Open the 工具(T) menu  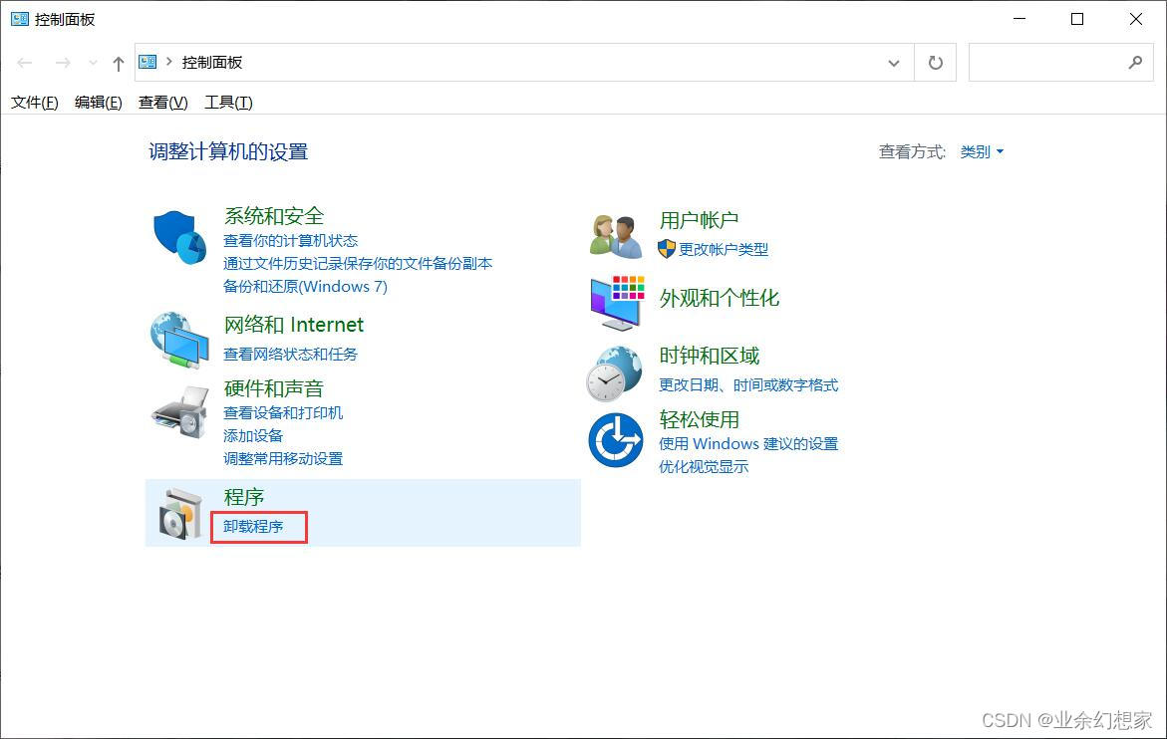point(228,103)
